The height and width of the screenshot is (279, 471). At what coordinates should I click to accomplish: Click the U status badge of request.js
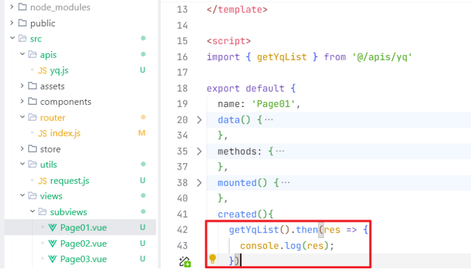[x=142, y=180]
